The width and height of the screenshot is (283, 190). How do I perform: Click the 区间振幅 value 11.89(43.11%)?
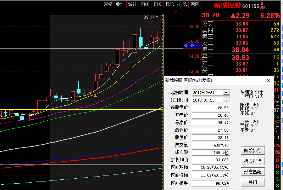pyautogui.click(x=211, y=175)
